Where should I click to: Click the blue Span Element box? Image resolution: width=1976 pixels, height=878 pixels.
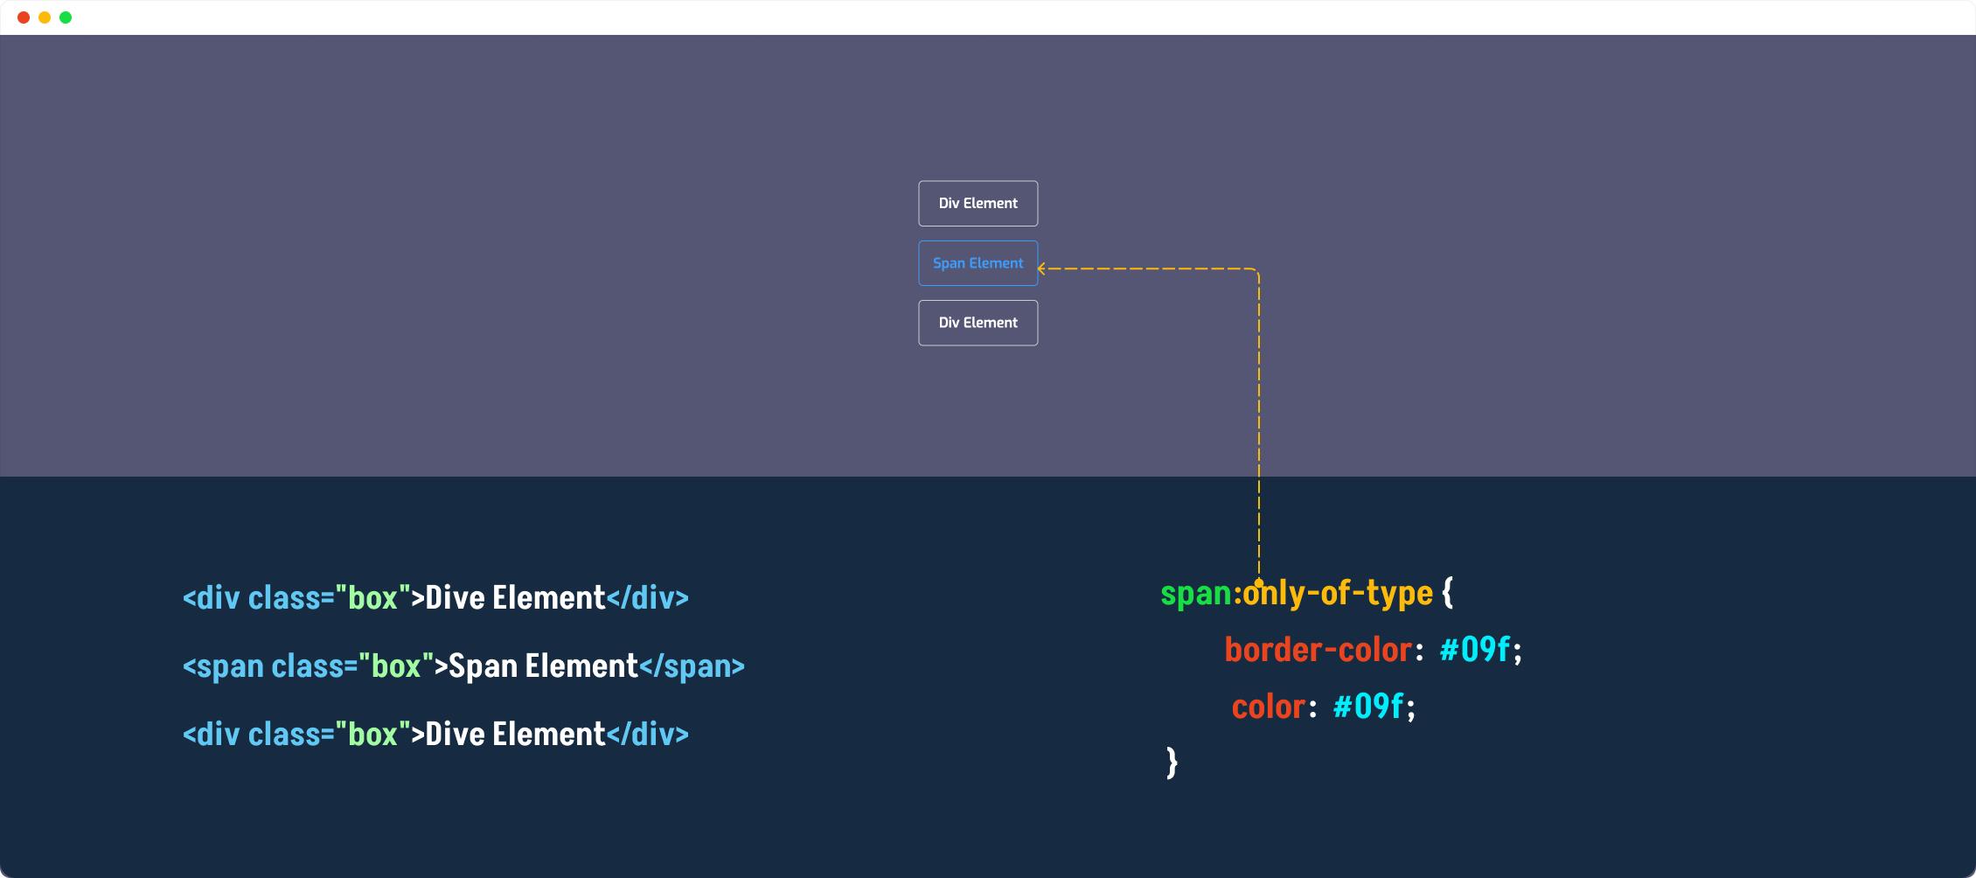point(978,263)
